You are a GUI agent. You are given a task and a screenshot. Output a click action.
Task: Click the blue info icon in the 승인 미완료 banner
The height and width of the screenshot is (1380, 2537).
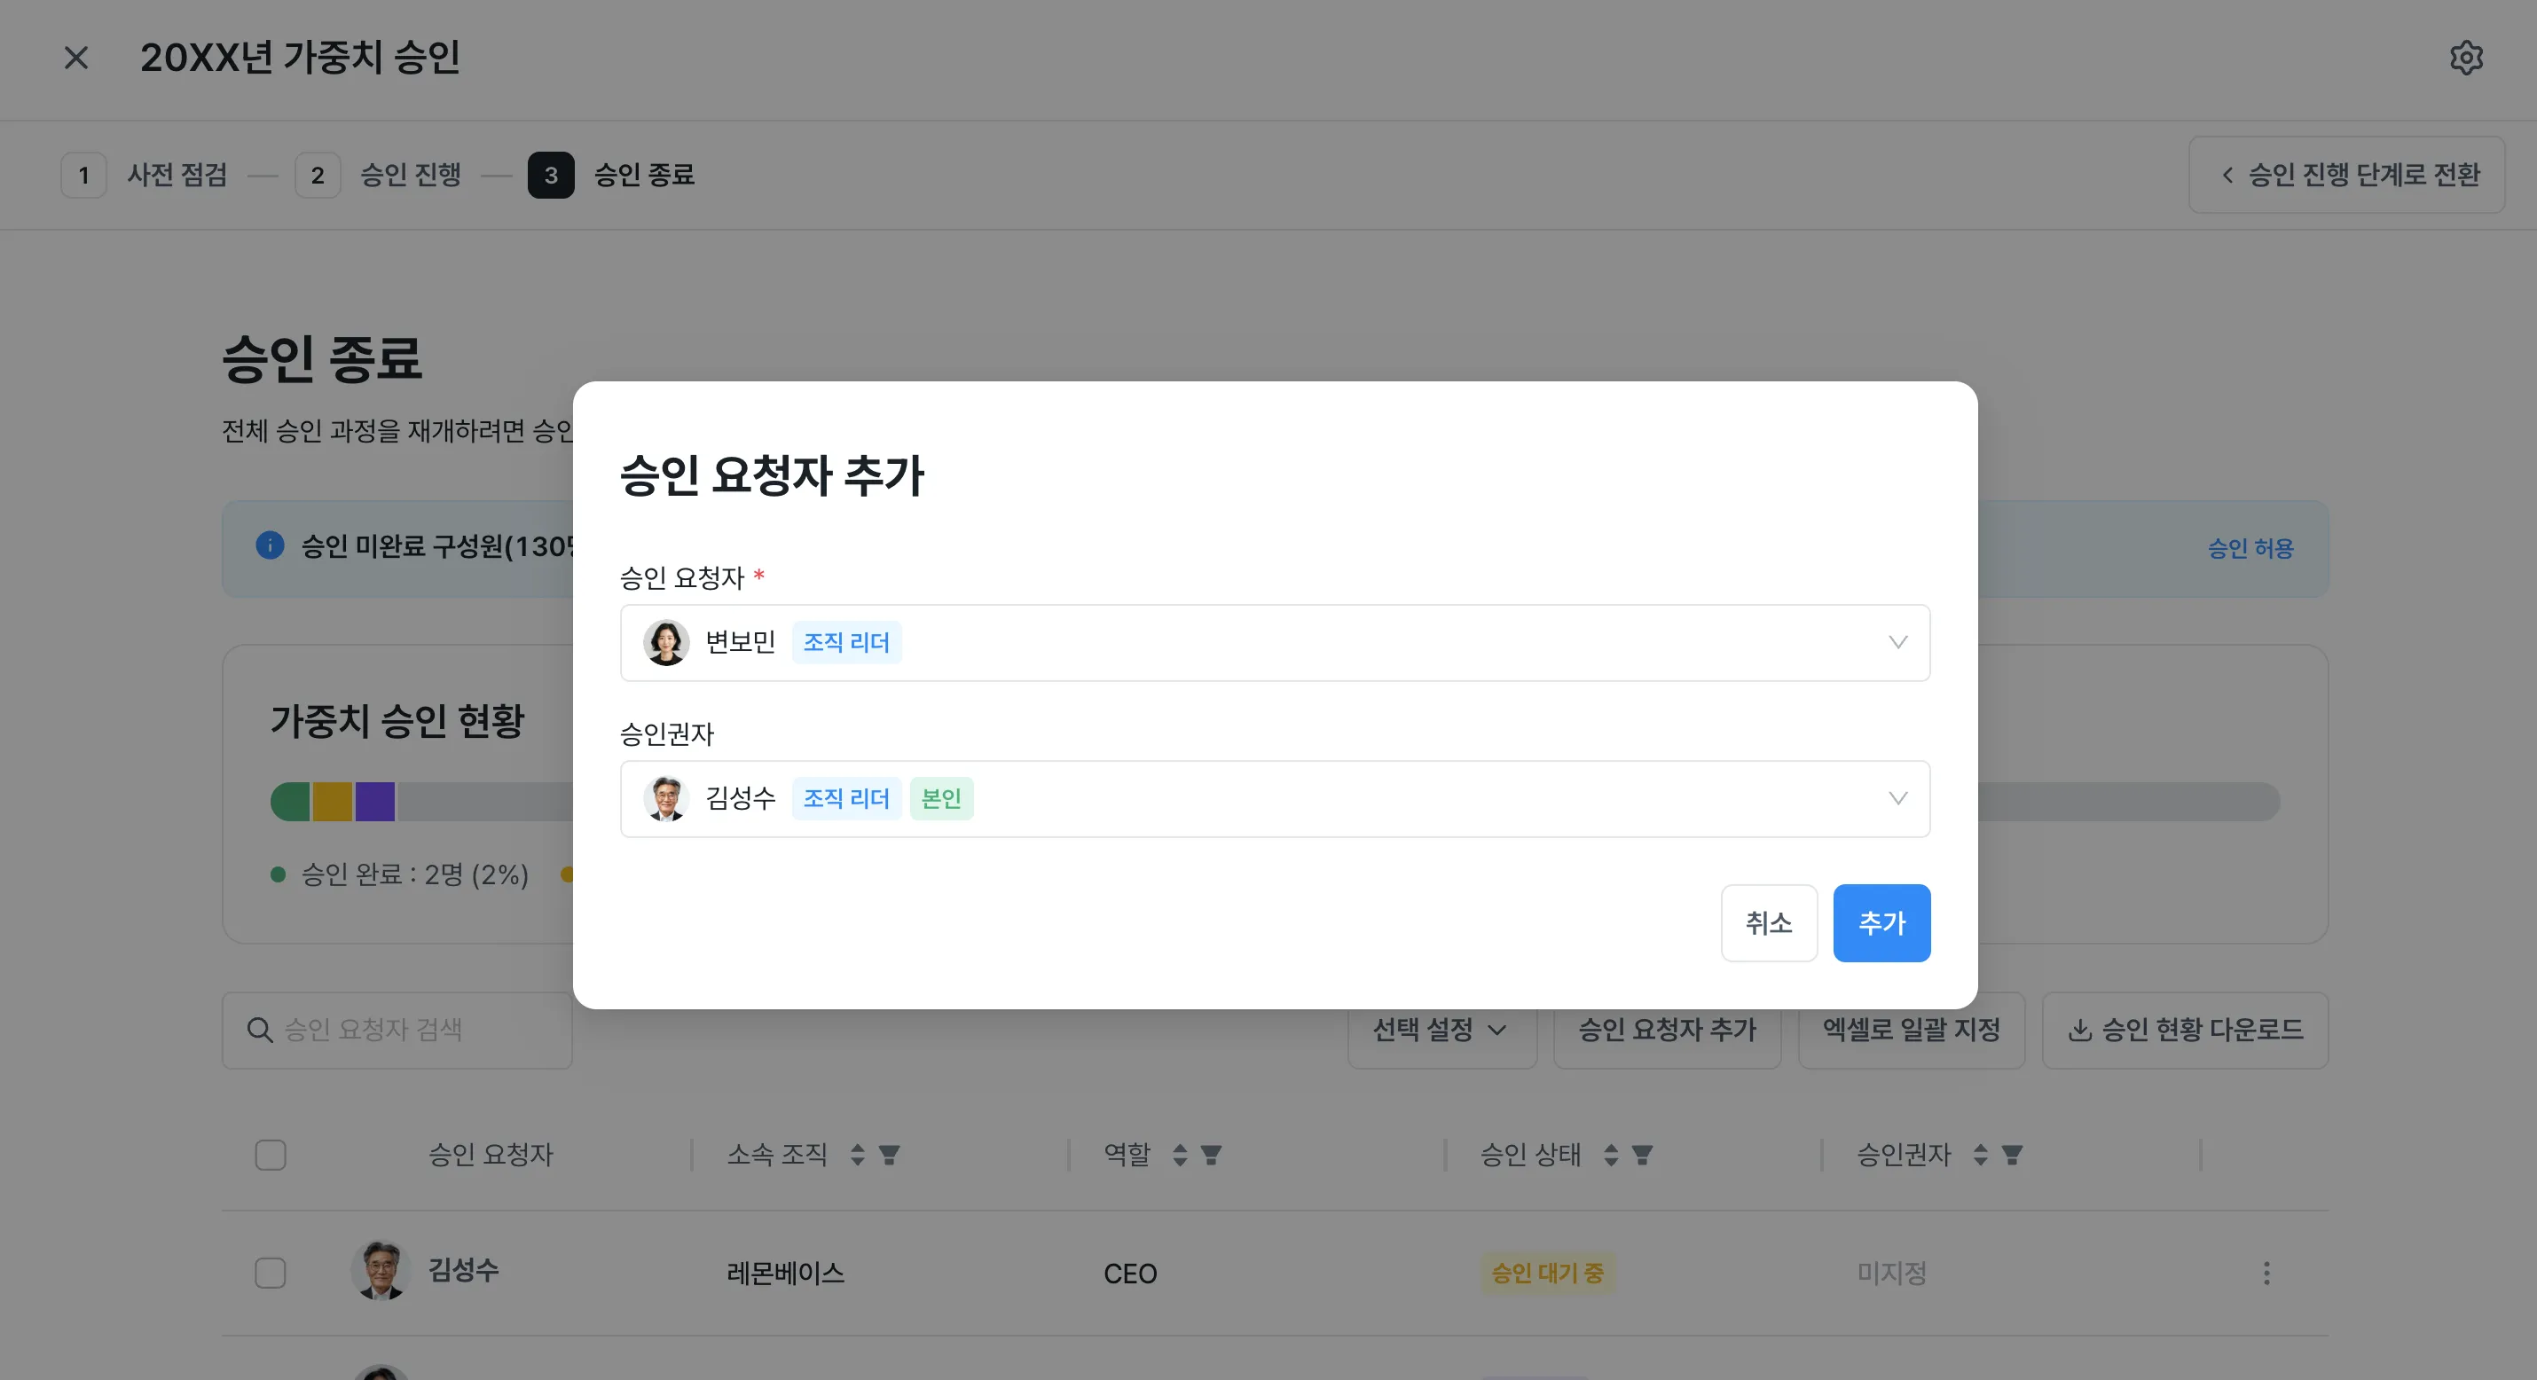(x=270, y=545)
